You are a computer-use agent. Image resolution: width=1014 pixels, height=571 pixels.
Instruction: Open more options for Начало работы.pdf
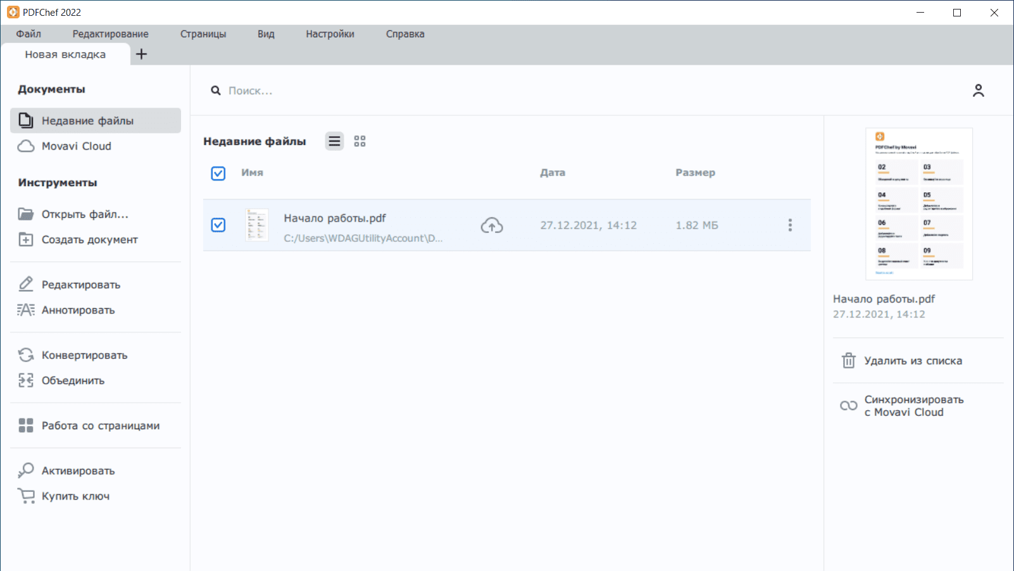pyautogui.click(x=790, y=225)
